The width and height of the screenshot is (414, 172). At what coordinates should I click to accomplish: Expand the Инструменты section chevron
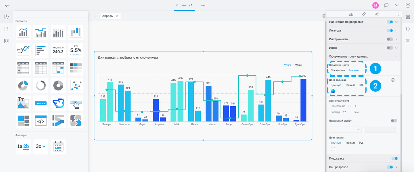[396, 39]
